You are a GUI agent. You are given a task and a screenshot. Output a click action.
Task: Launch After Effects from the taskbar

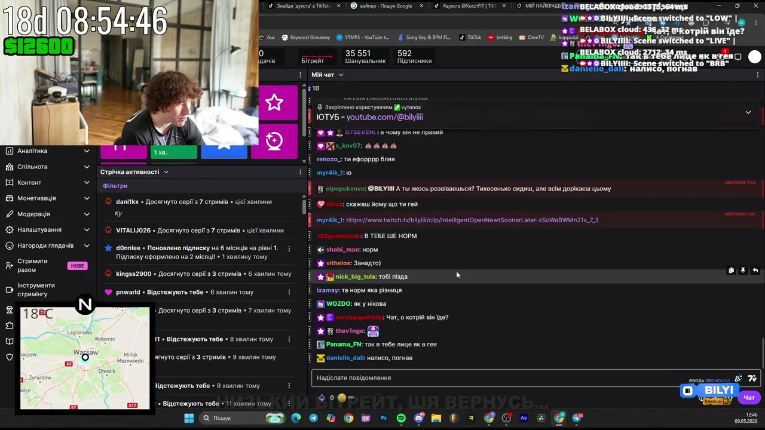pos(524,418)
